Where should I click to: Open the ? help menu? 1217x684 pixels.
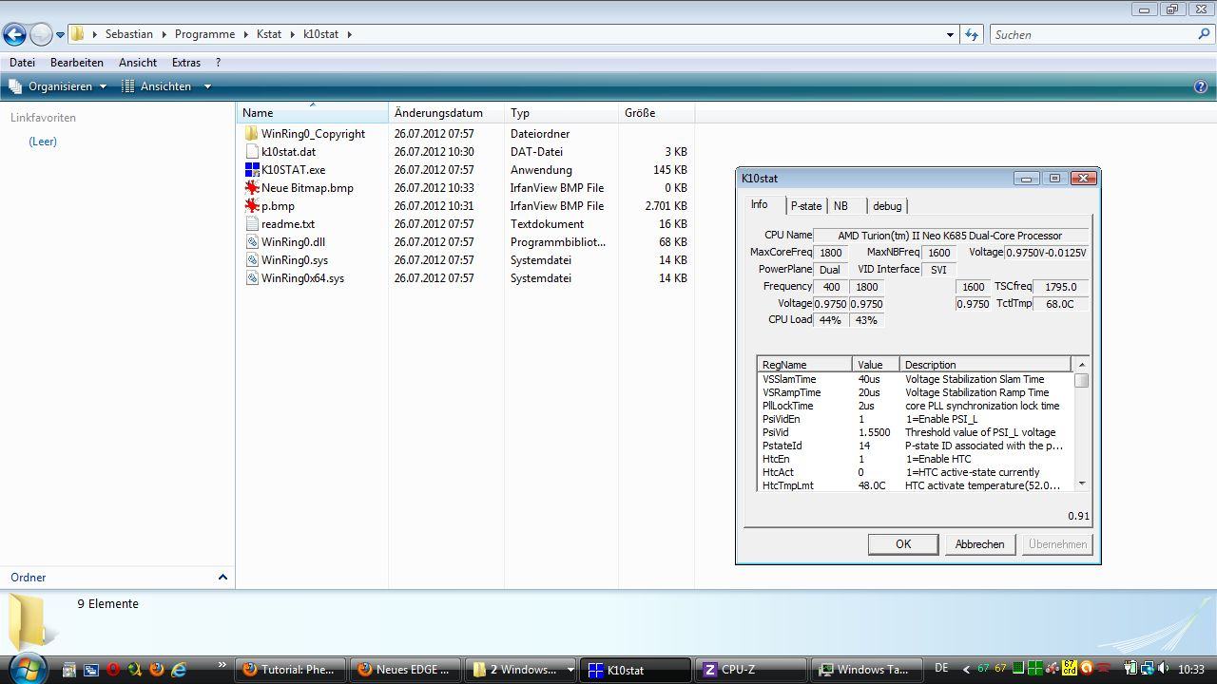point(218,62)
